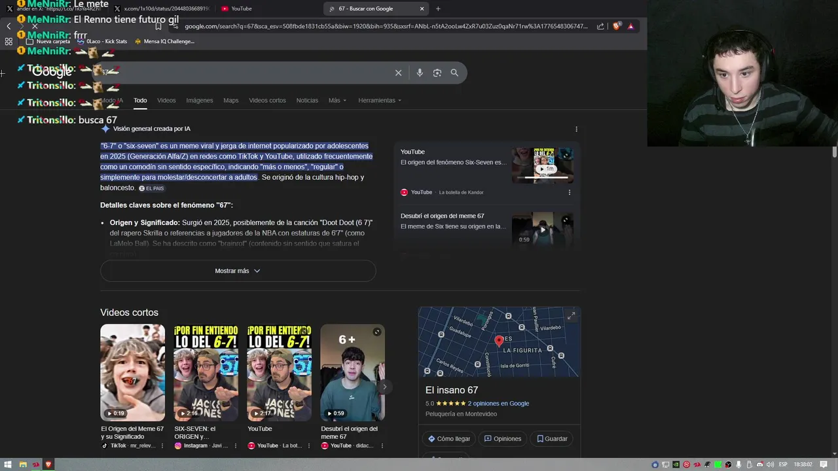Open the Mensa IQ Challenge bookmark
Viewport: 838px width, 471px height.
164,41
